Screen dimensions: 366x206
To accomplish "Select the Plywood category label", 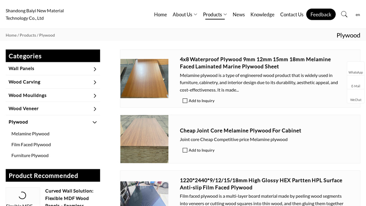I will [x=18, y=122].
